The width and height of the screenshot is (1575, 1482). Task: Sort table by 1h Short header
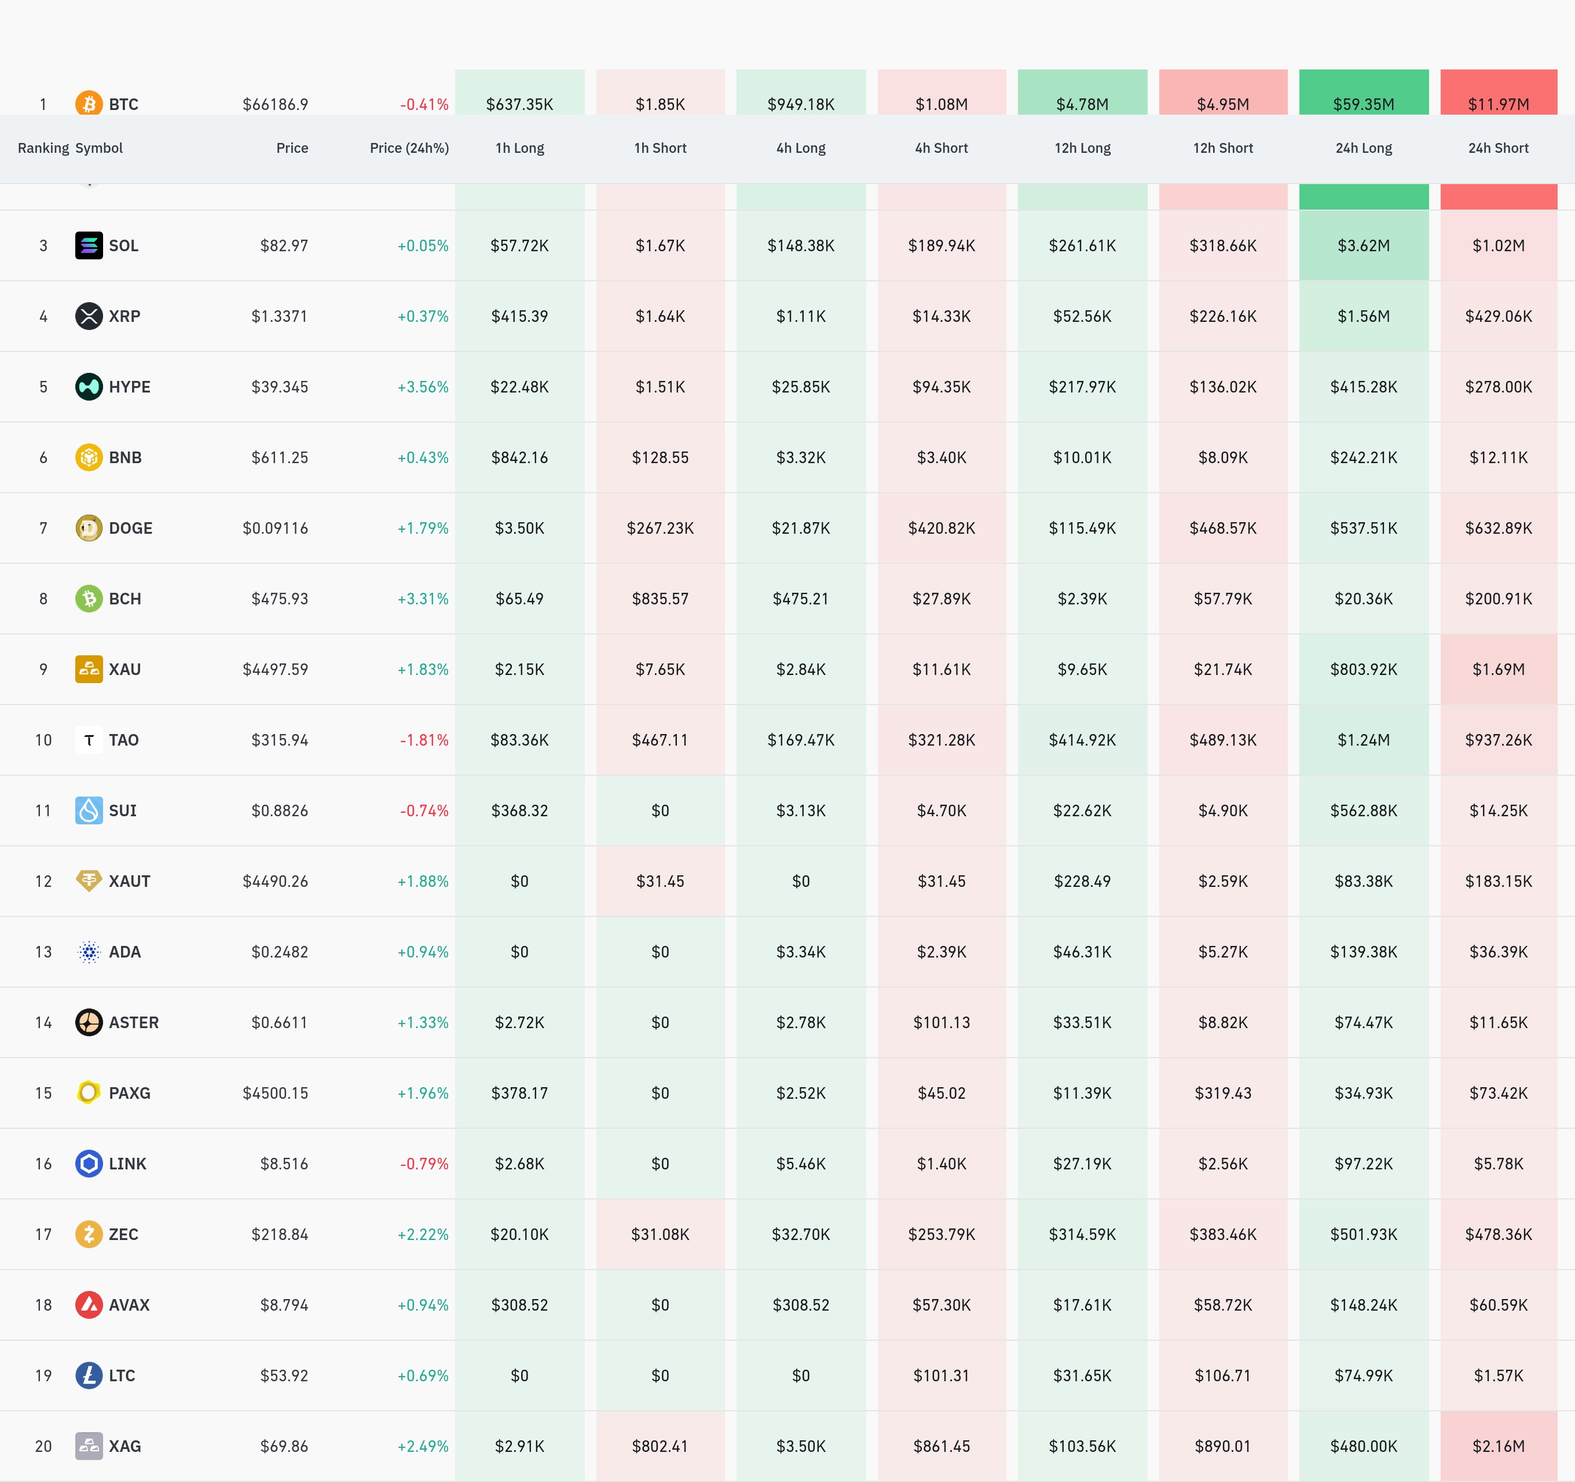coord(660,148)
